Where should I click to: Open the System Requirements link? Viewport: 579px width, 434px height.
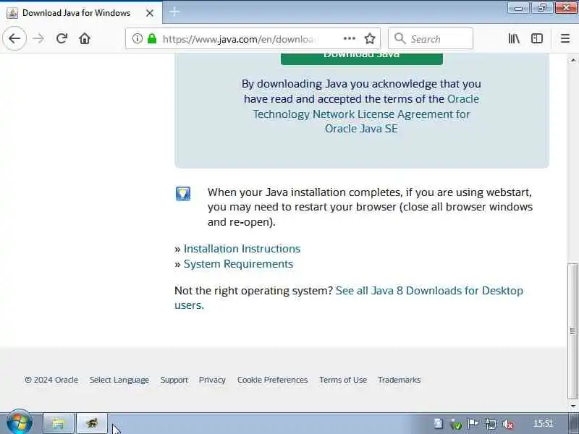point(238,264)
